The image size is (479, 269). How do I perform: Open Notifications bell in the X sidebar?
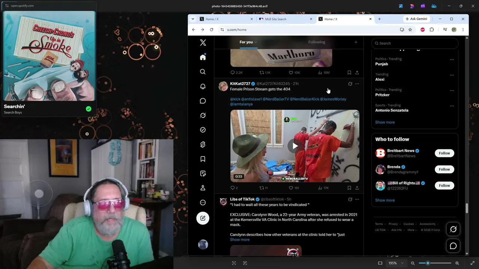click(203, 86)
